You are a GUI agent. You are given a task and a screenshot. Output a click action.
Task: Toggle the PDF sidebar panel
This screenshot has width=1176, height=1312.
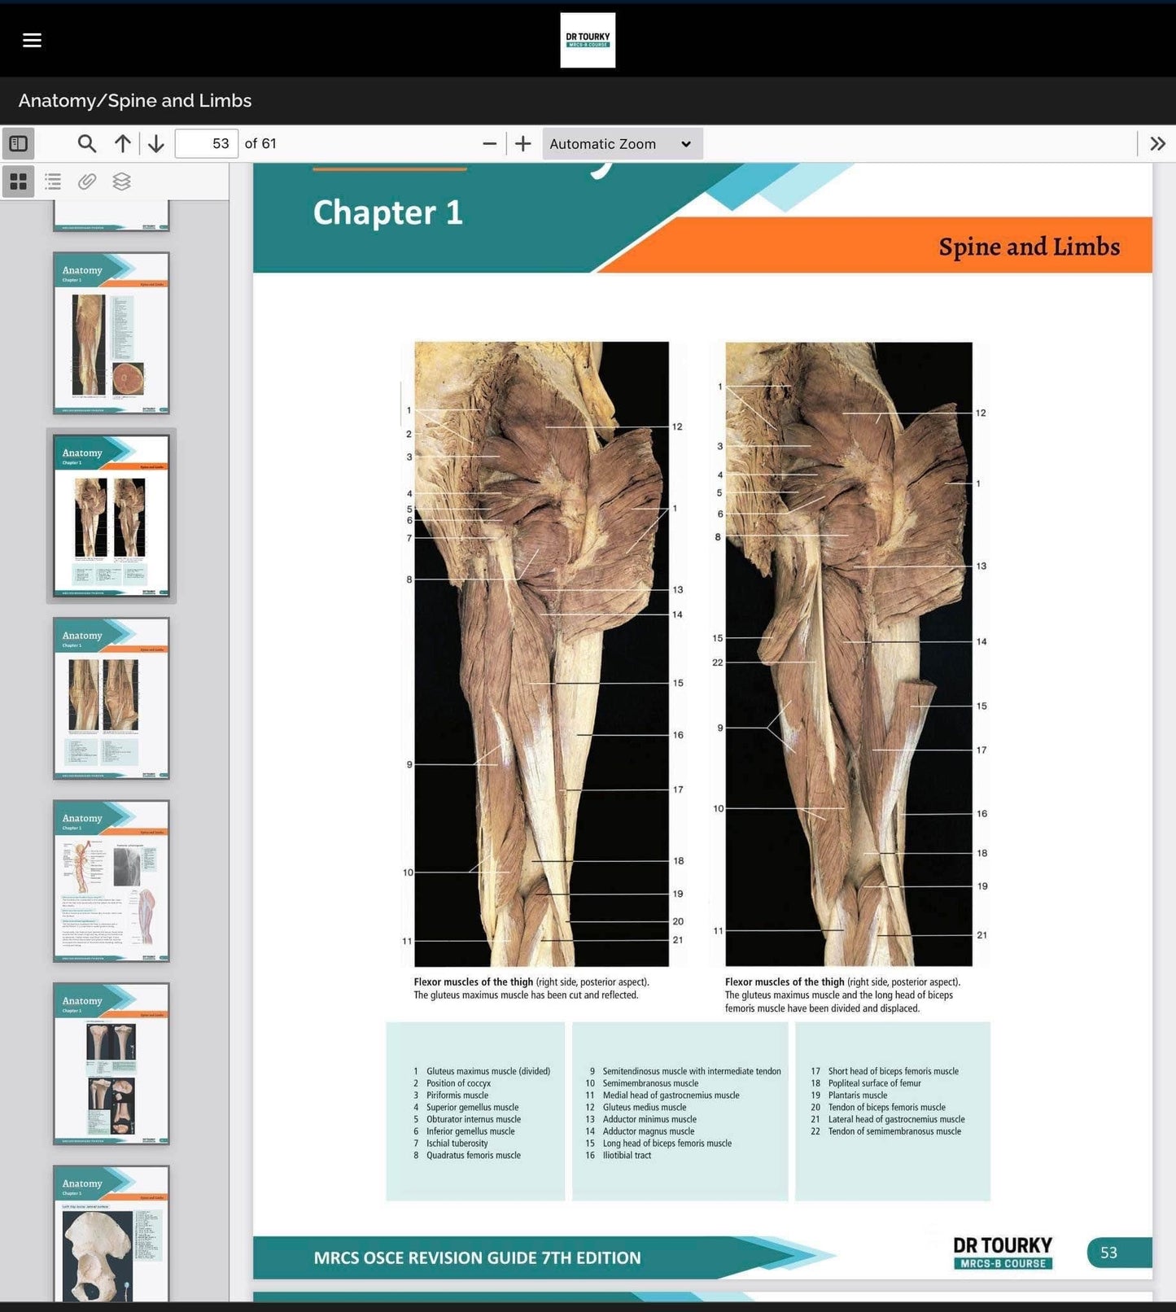point(19,144)
